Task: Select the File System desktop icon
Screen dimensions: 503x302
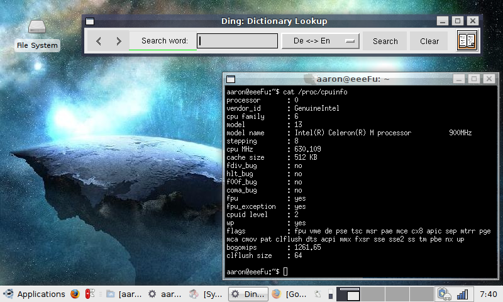Action: [x=37, y=35]
